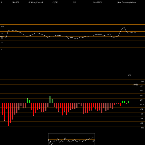Click the RSI axis label 70
Viewport: 145px width, 145px height.
(x=2, y=33)
